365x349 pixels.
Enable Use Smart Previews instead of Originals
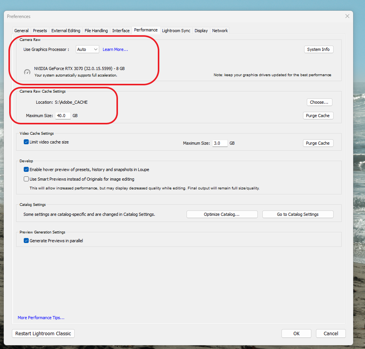pos(26,179)
